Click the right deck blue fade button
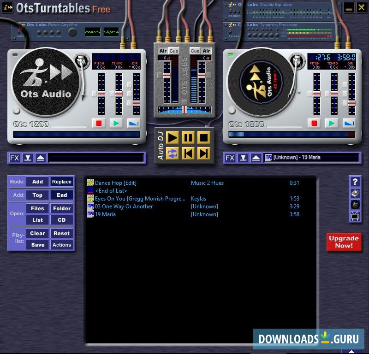This screenshot has width=369, height=354. click(x=349, y=123)
